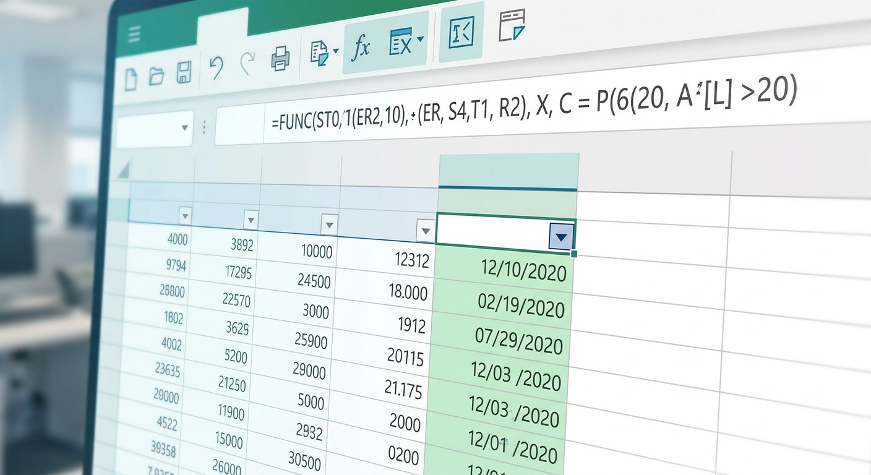Click the document edit icon beside the printer
This screenshot has width=871, height=475.
(319, 53)
